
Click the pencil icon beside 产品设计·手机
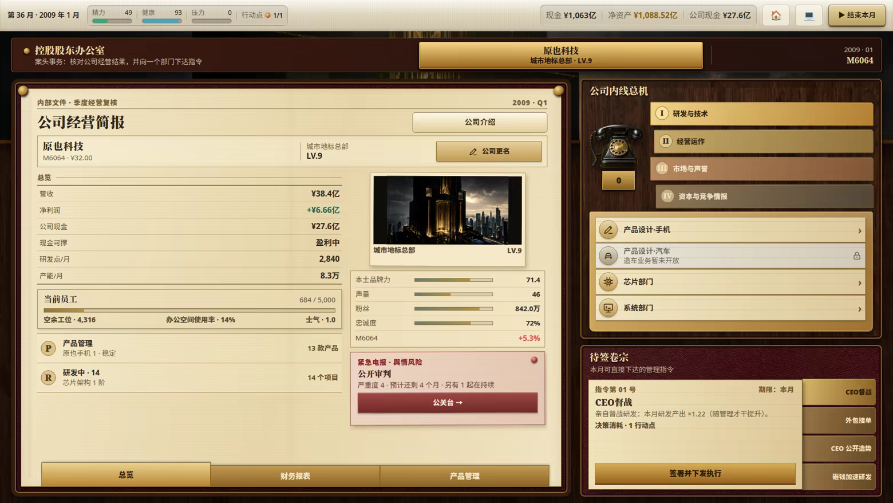(608, 230)
